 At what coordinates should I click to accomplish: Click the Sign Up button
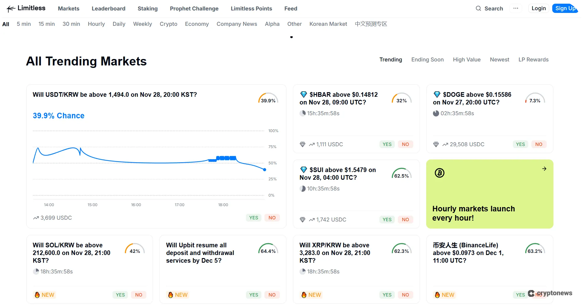point(565,8)
